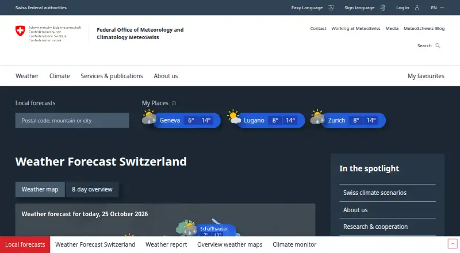Click the Swiss coat of arms logo
This screenshot has width=460, height=253.
coord(20,31)
